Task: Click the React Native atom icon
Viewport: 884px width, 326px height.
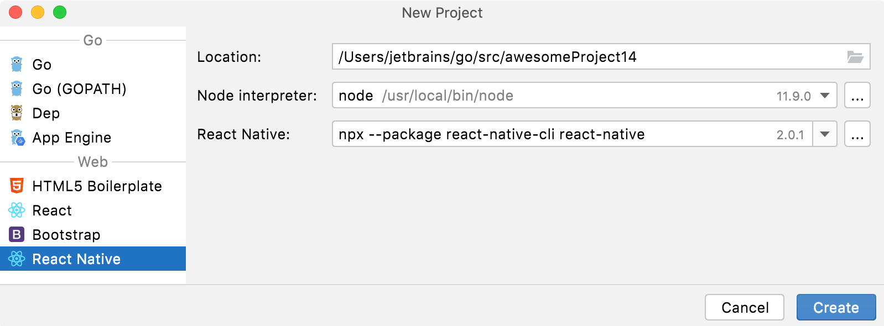Action: [17, 259]
